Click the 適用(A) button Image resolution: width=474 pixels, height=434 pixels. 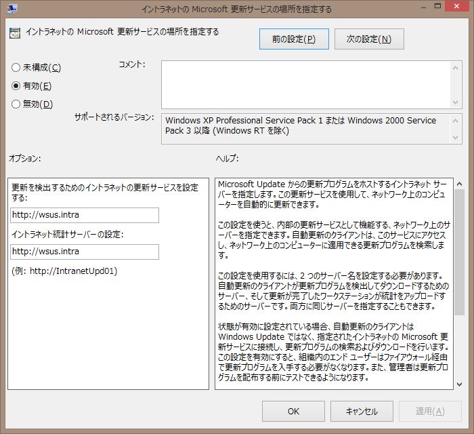430,412
